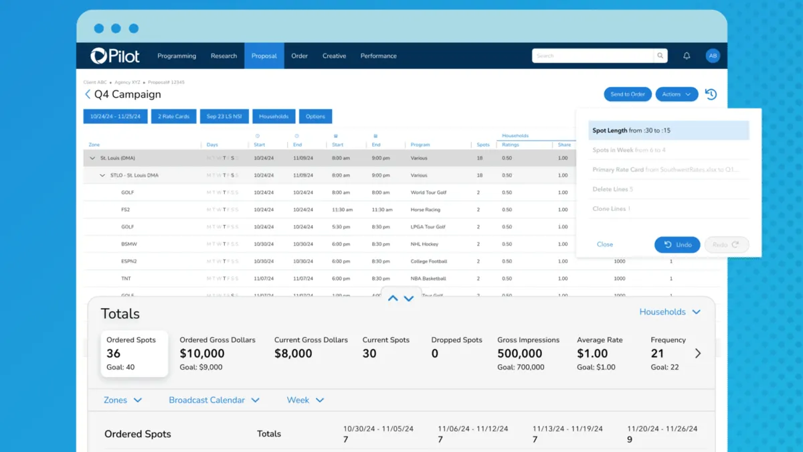Viewport: 803px width, 452px height.
Task: Open the AB user avatar menu
Action: [712, 56]
